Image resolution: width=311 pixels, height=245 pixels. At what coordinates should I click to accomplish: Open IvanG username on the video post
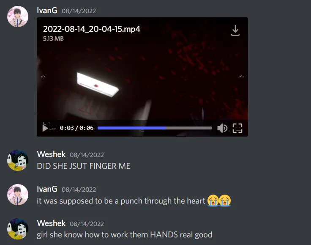pos(47,10)
